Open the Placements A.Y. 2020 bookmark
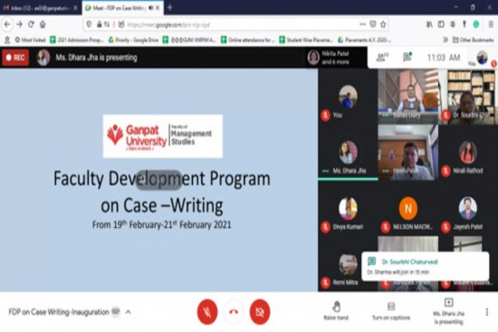This screenshot has width=498, height=332. [x=364, y=40]
